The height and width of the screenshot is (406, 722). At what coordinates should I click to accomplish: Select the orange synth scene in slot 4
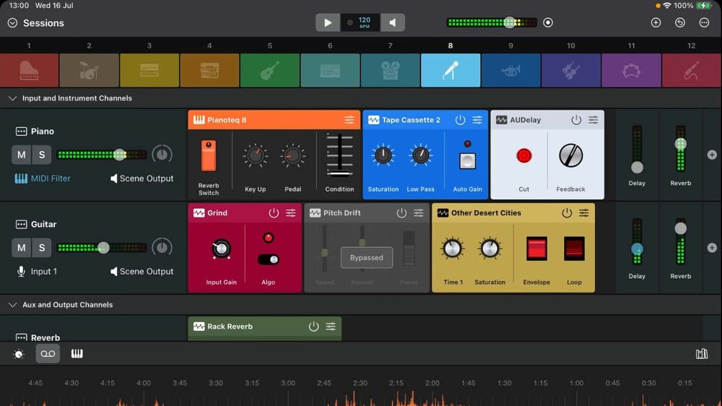(x=209, y=70)
